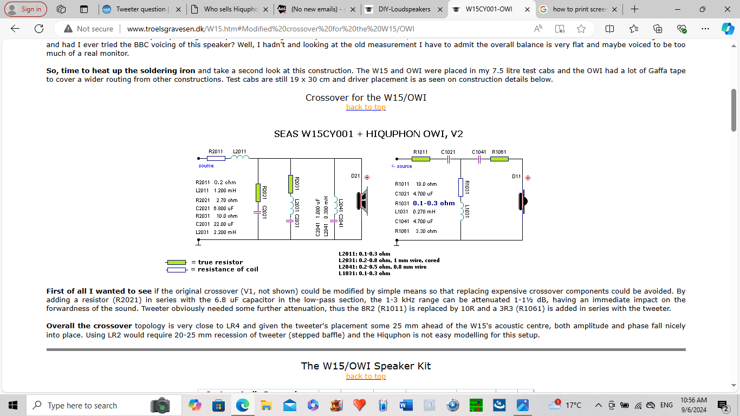
Task: Open Split screen view icon
Action: pyautogui.click(x=609, y=29)
